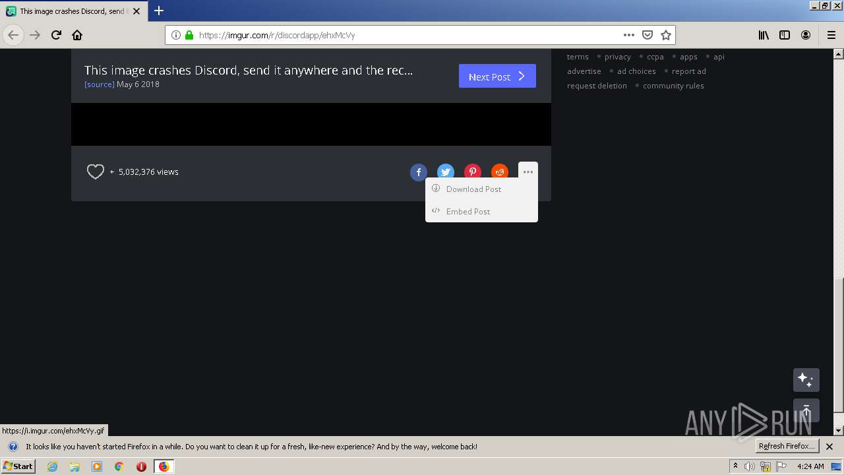Screen dimensions: 844x475
Task: Toggle the Firefox sidebar view
Action: click(785, 35)
